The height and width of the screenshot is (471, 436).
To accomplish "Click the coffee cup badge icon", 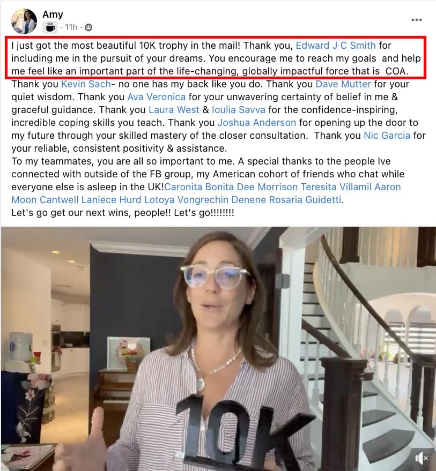I will (x=50, y=27).
